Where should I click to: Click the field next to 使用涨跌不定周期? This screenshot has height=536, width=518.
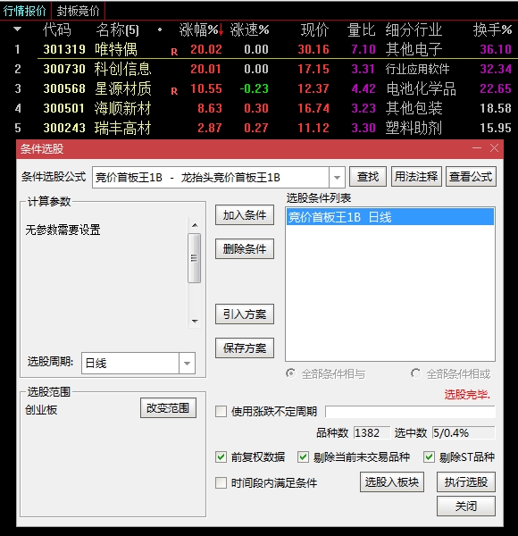(410, 412)
